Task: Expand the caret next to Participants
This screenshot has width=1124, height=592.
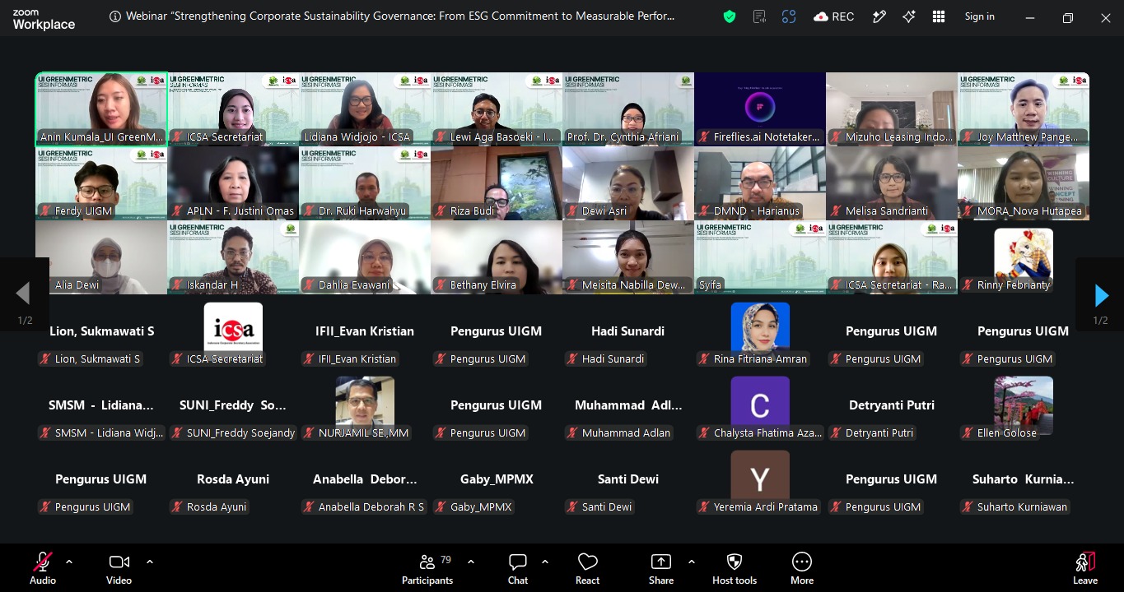Action: pos(471,562)
